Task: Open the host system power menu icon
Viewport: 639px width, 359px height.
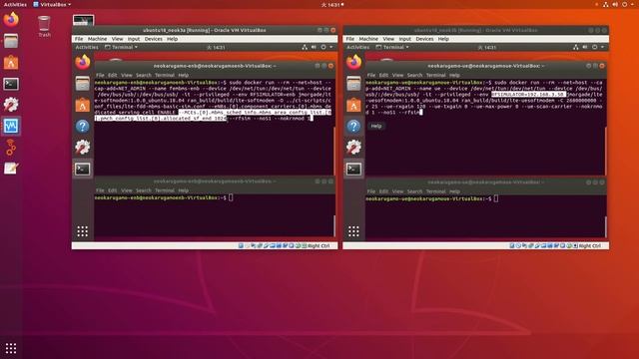Action: coord(624,4)
